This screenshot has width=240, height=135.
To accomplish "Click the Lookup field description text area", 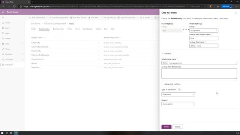I will [x=199, y=73].
